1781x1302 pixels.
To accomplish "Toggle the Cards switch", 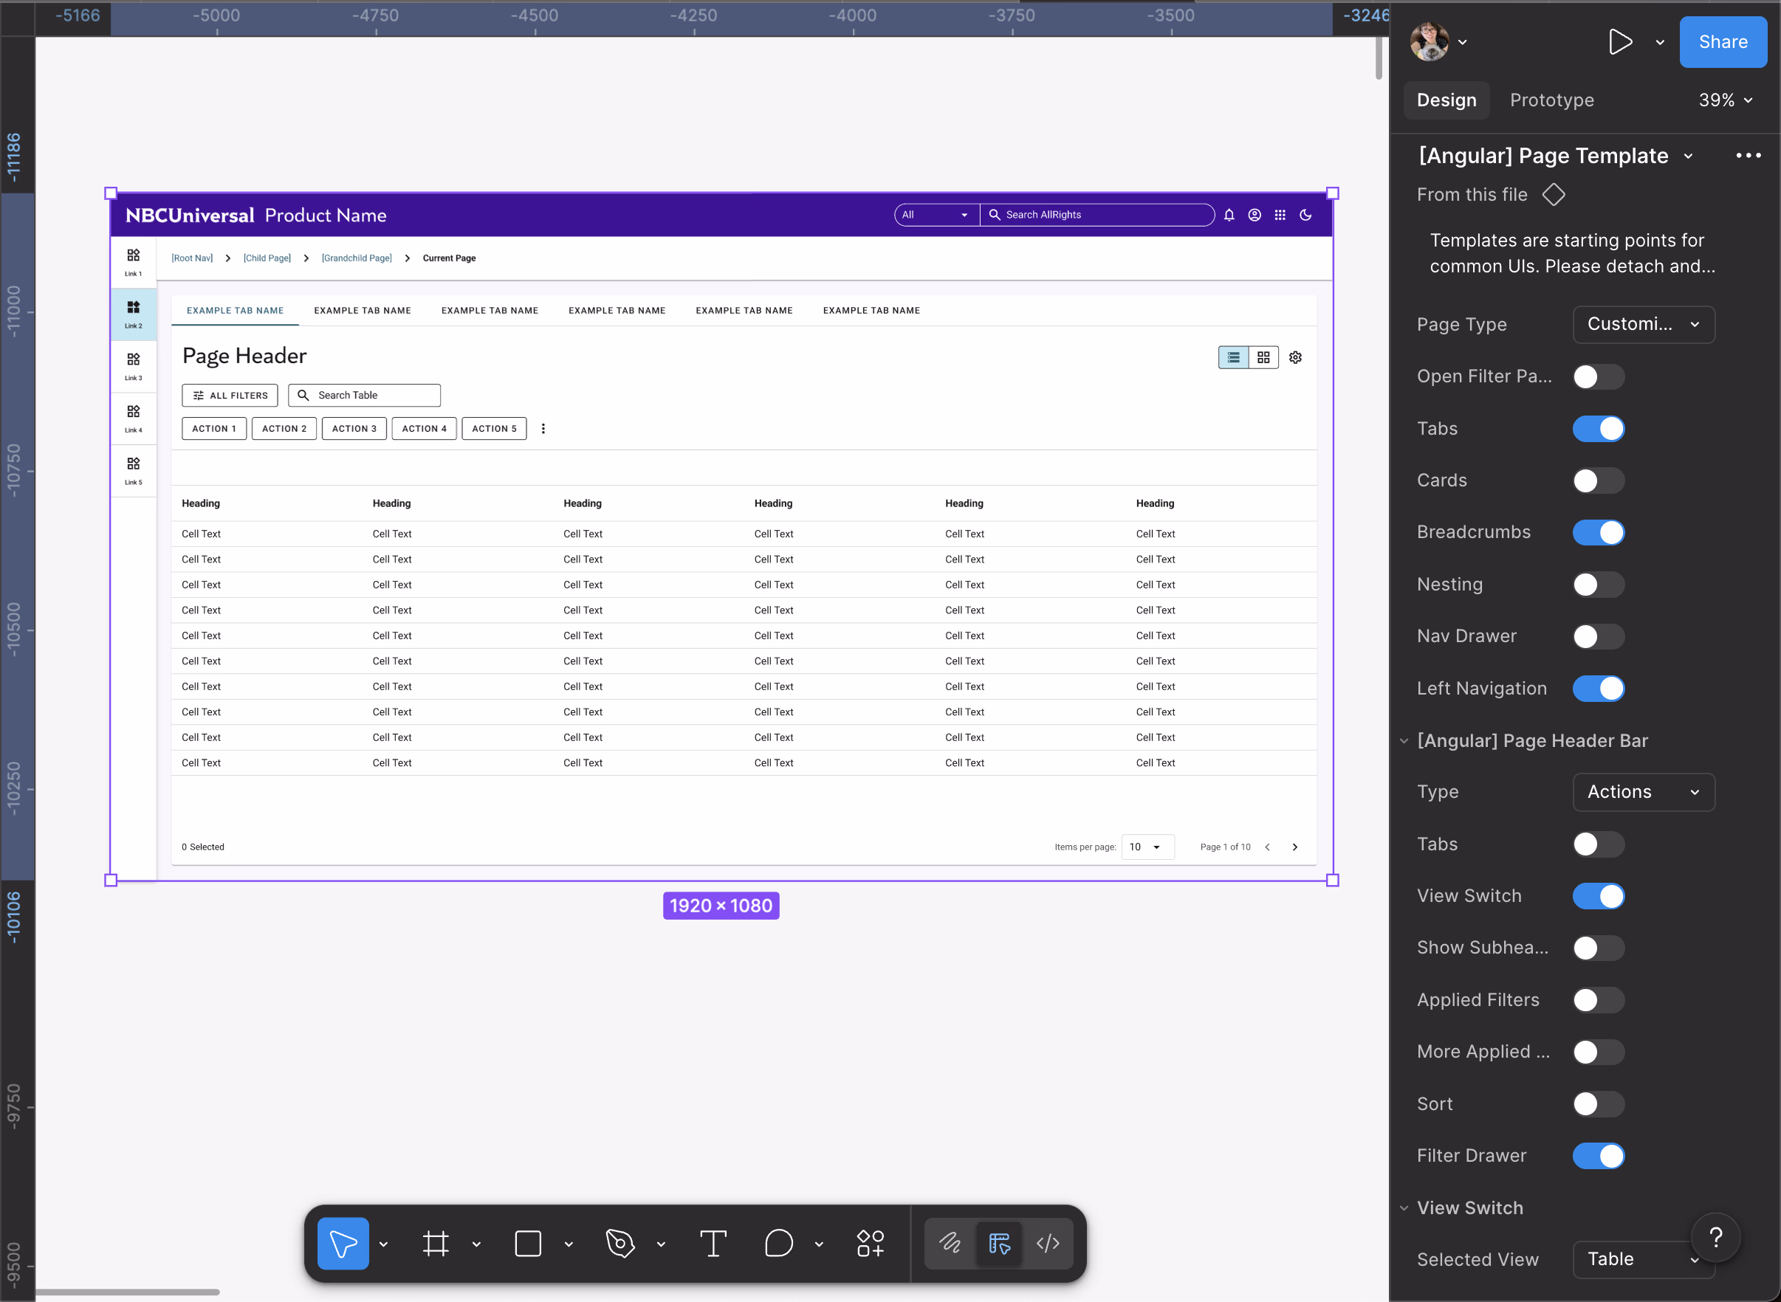I will (x=1598, y=480).
